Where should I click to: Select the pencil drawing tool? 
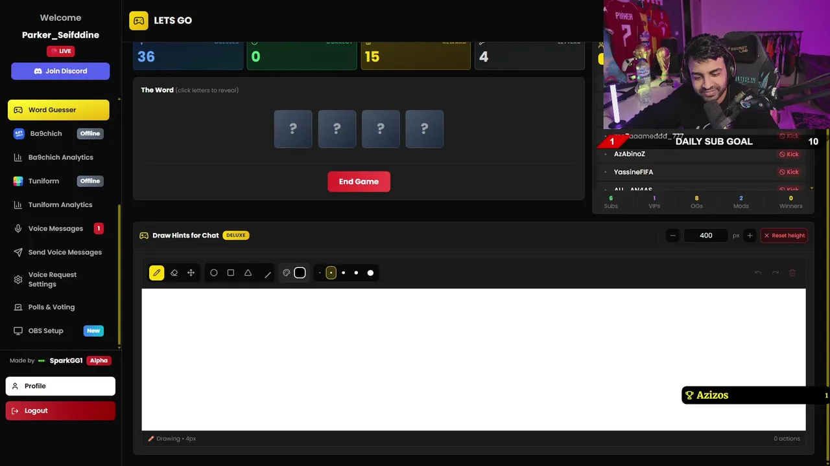click(x=156, y=273)
